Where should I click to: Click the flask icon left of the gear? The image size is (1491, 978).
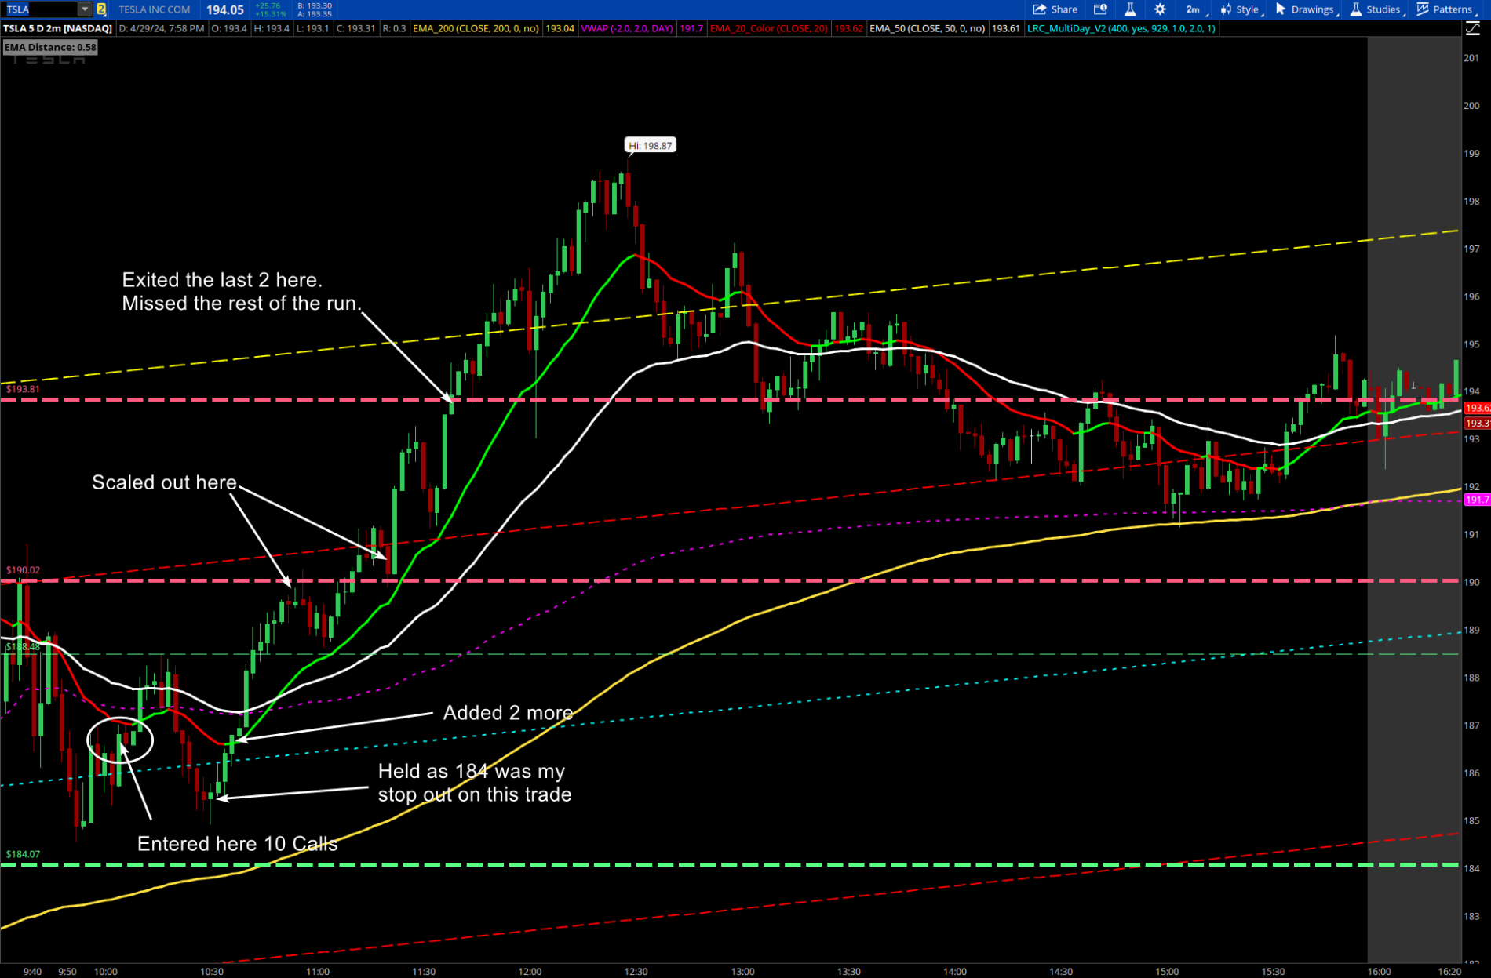click(x=1130, y=9)
